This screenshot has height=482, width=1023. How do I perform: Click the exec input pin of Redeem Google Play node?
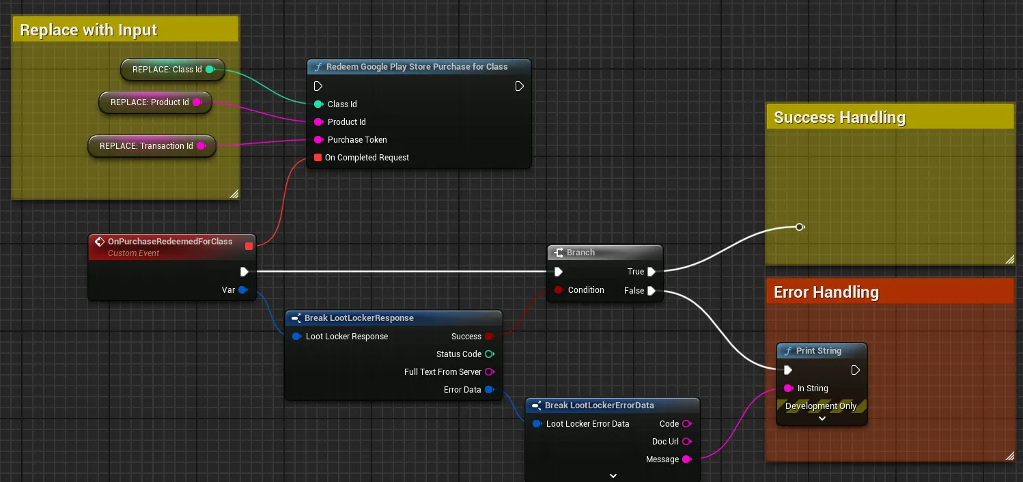(x=318, y=86)
